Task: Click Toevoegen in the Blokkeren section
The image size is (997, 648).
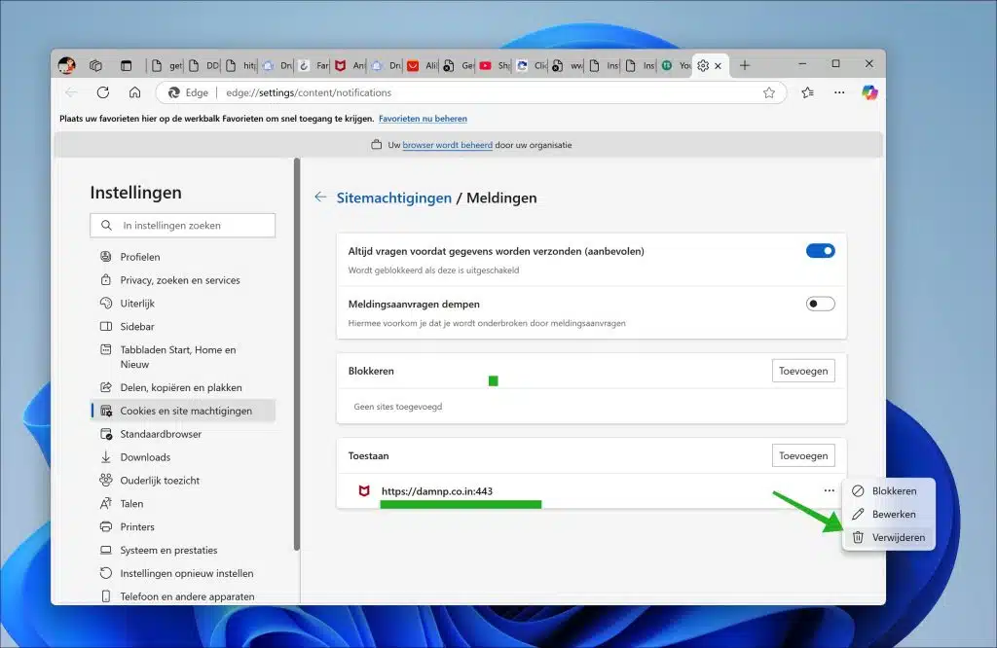Action: point(803,371)
